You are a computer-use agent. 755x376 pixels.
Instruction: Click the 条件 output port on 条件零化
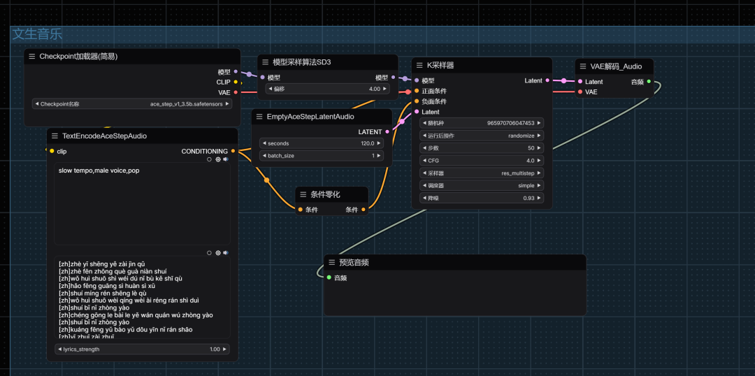(x=364, y=210)
